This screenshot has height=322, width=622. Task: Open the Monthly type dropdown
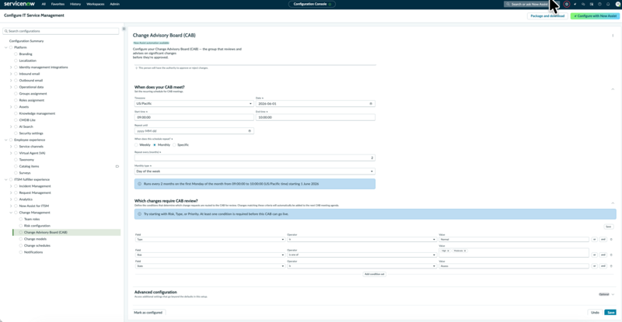tap(255, 171)
